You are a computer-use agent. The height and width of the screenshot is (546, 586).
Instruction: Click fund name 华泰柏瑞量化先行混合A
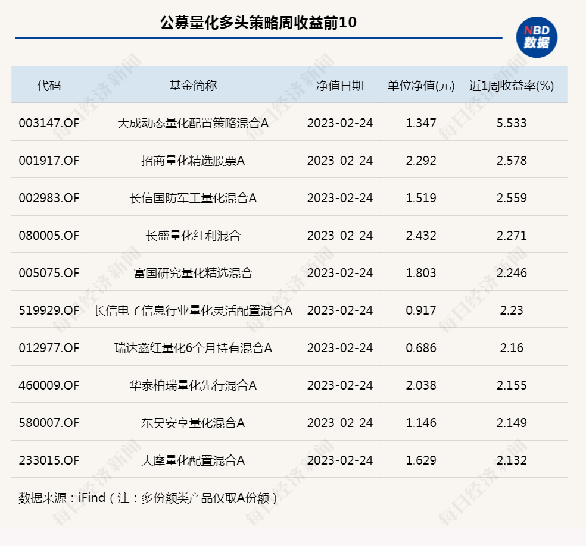(193, 385)
